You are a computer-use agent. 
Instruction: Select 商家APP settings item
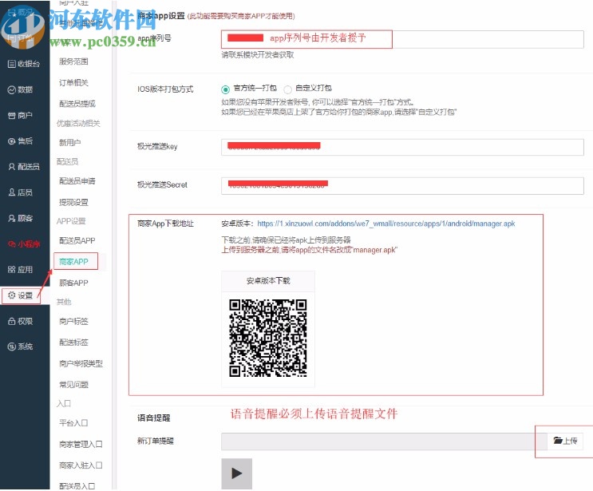[x=73, y=262]
